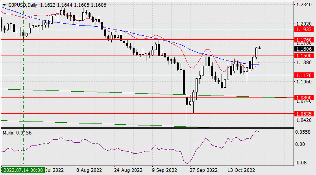Click the OHLC values 1.1623 1.1644 1.1605 1.1606
Image resolution: width=316 pixels, height=175 pixels.
point(73,5)
